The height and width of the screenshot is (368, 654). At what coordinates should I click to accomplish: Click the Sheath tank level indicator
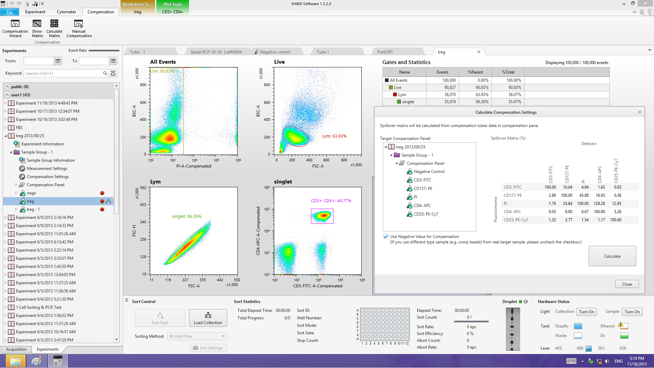578,326
